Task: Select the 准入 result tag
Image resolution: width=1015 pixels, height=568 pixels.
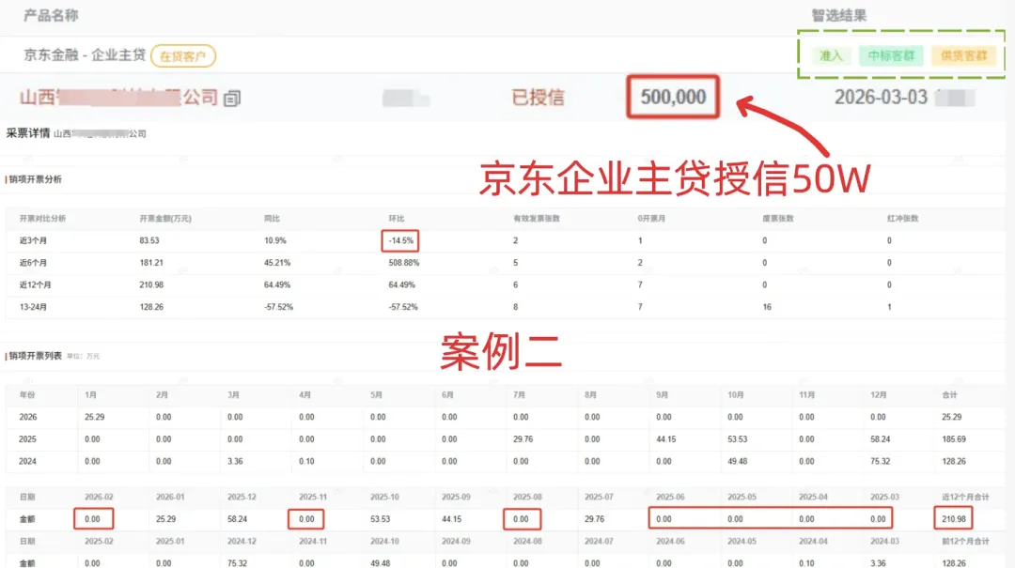Action: pyautogui.click(x=831, y=55)
